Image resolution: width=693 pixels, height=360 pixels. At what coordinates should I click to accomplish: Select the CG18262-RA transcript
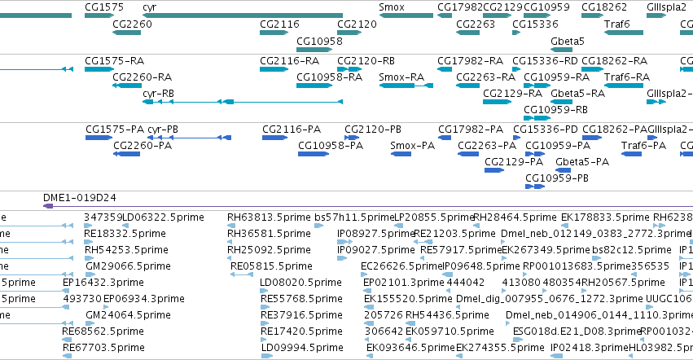coord(593,69)
